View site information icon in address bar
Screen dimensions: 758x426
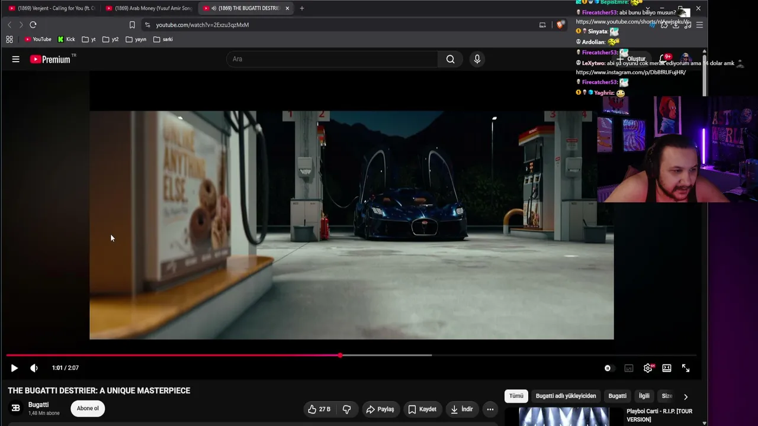[x=147, y=25]
